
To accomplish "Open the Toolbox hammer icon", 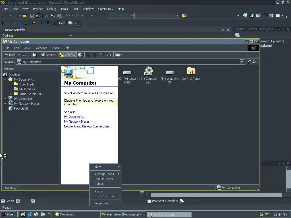I will tap(265, 16).
